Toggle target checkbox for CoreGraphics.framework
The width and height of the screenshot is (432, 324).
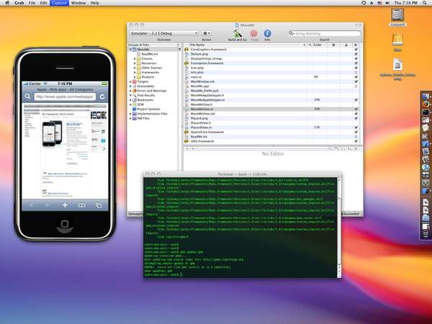tap(356, 49)
